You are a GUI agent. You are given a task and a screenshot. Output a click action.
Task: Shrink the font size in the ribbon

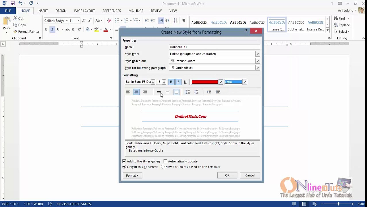pyautogui.click(x=90, y=21)
